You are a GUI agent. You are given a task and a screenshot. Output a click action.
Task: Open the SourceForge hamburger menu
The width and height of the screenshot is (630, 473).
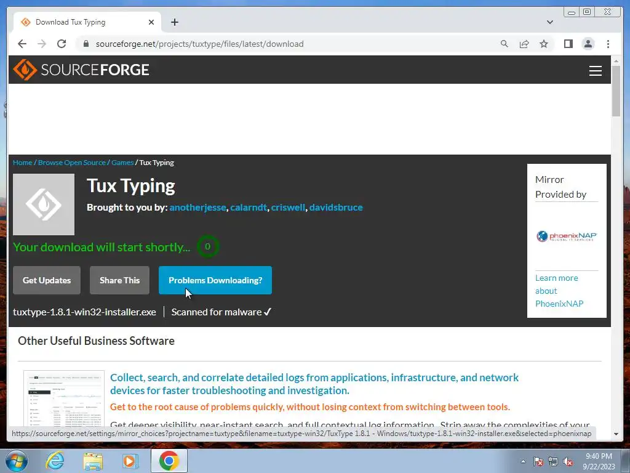pyautogui.click(x=595, y=70)
